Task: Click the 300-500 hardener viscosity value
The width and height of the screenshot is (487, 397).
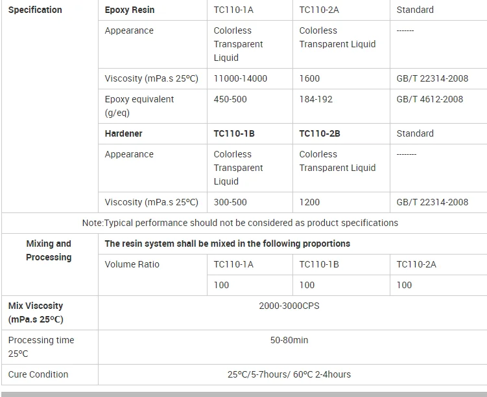Action: coord(230,202)
